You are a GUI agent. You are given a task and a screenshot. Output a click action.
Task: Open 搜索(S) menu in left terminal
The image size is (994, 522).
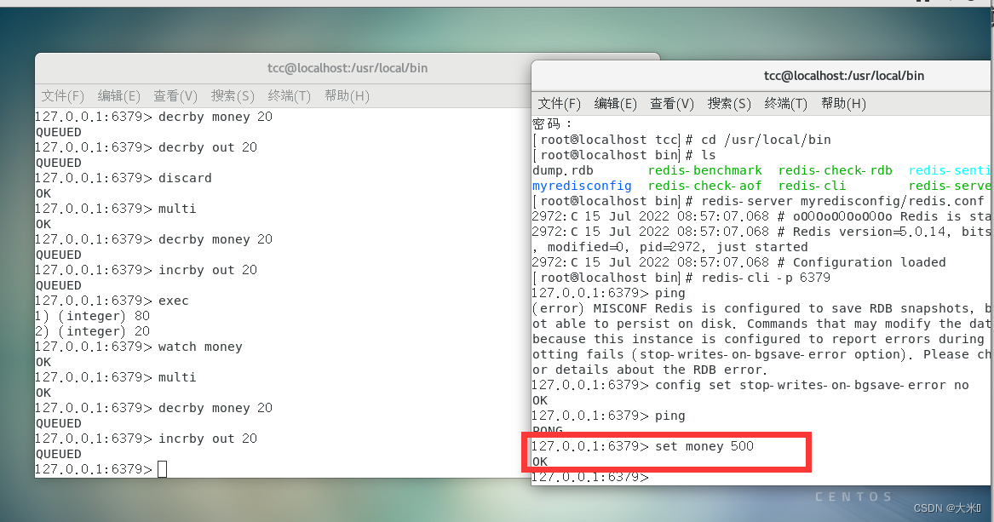[x=233, y=95]
